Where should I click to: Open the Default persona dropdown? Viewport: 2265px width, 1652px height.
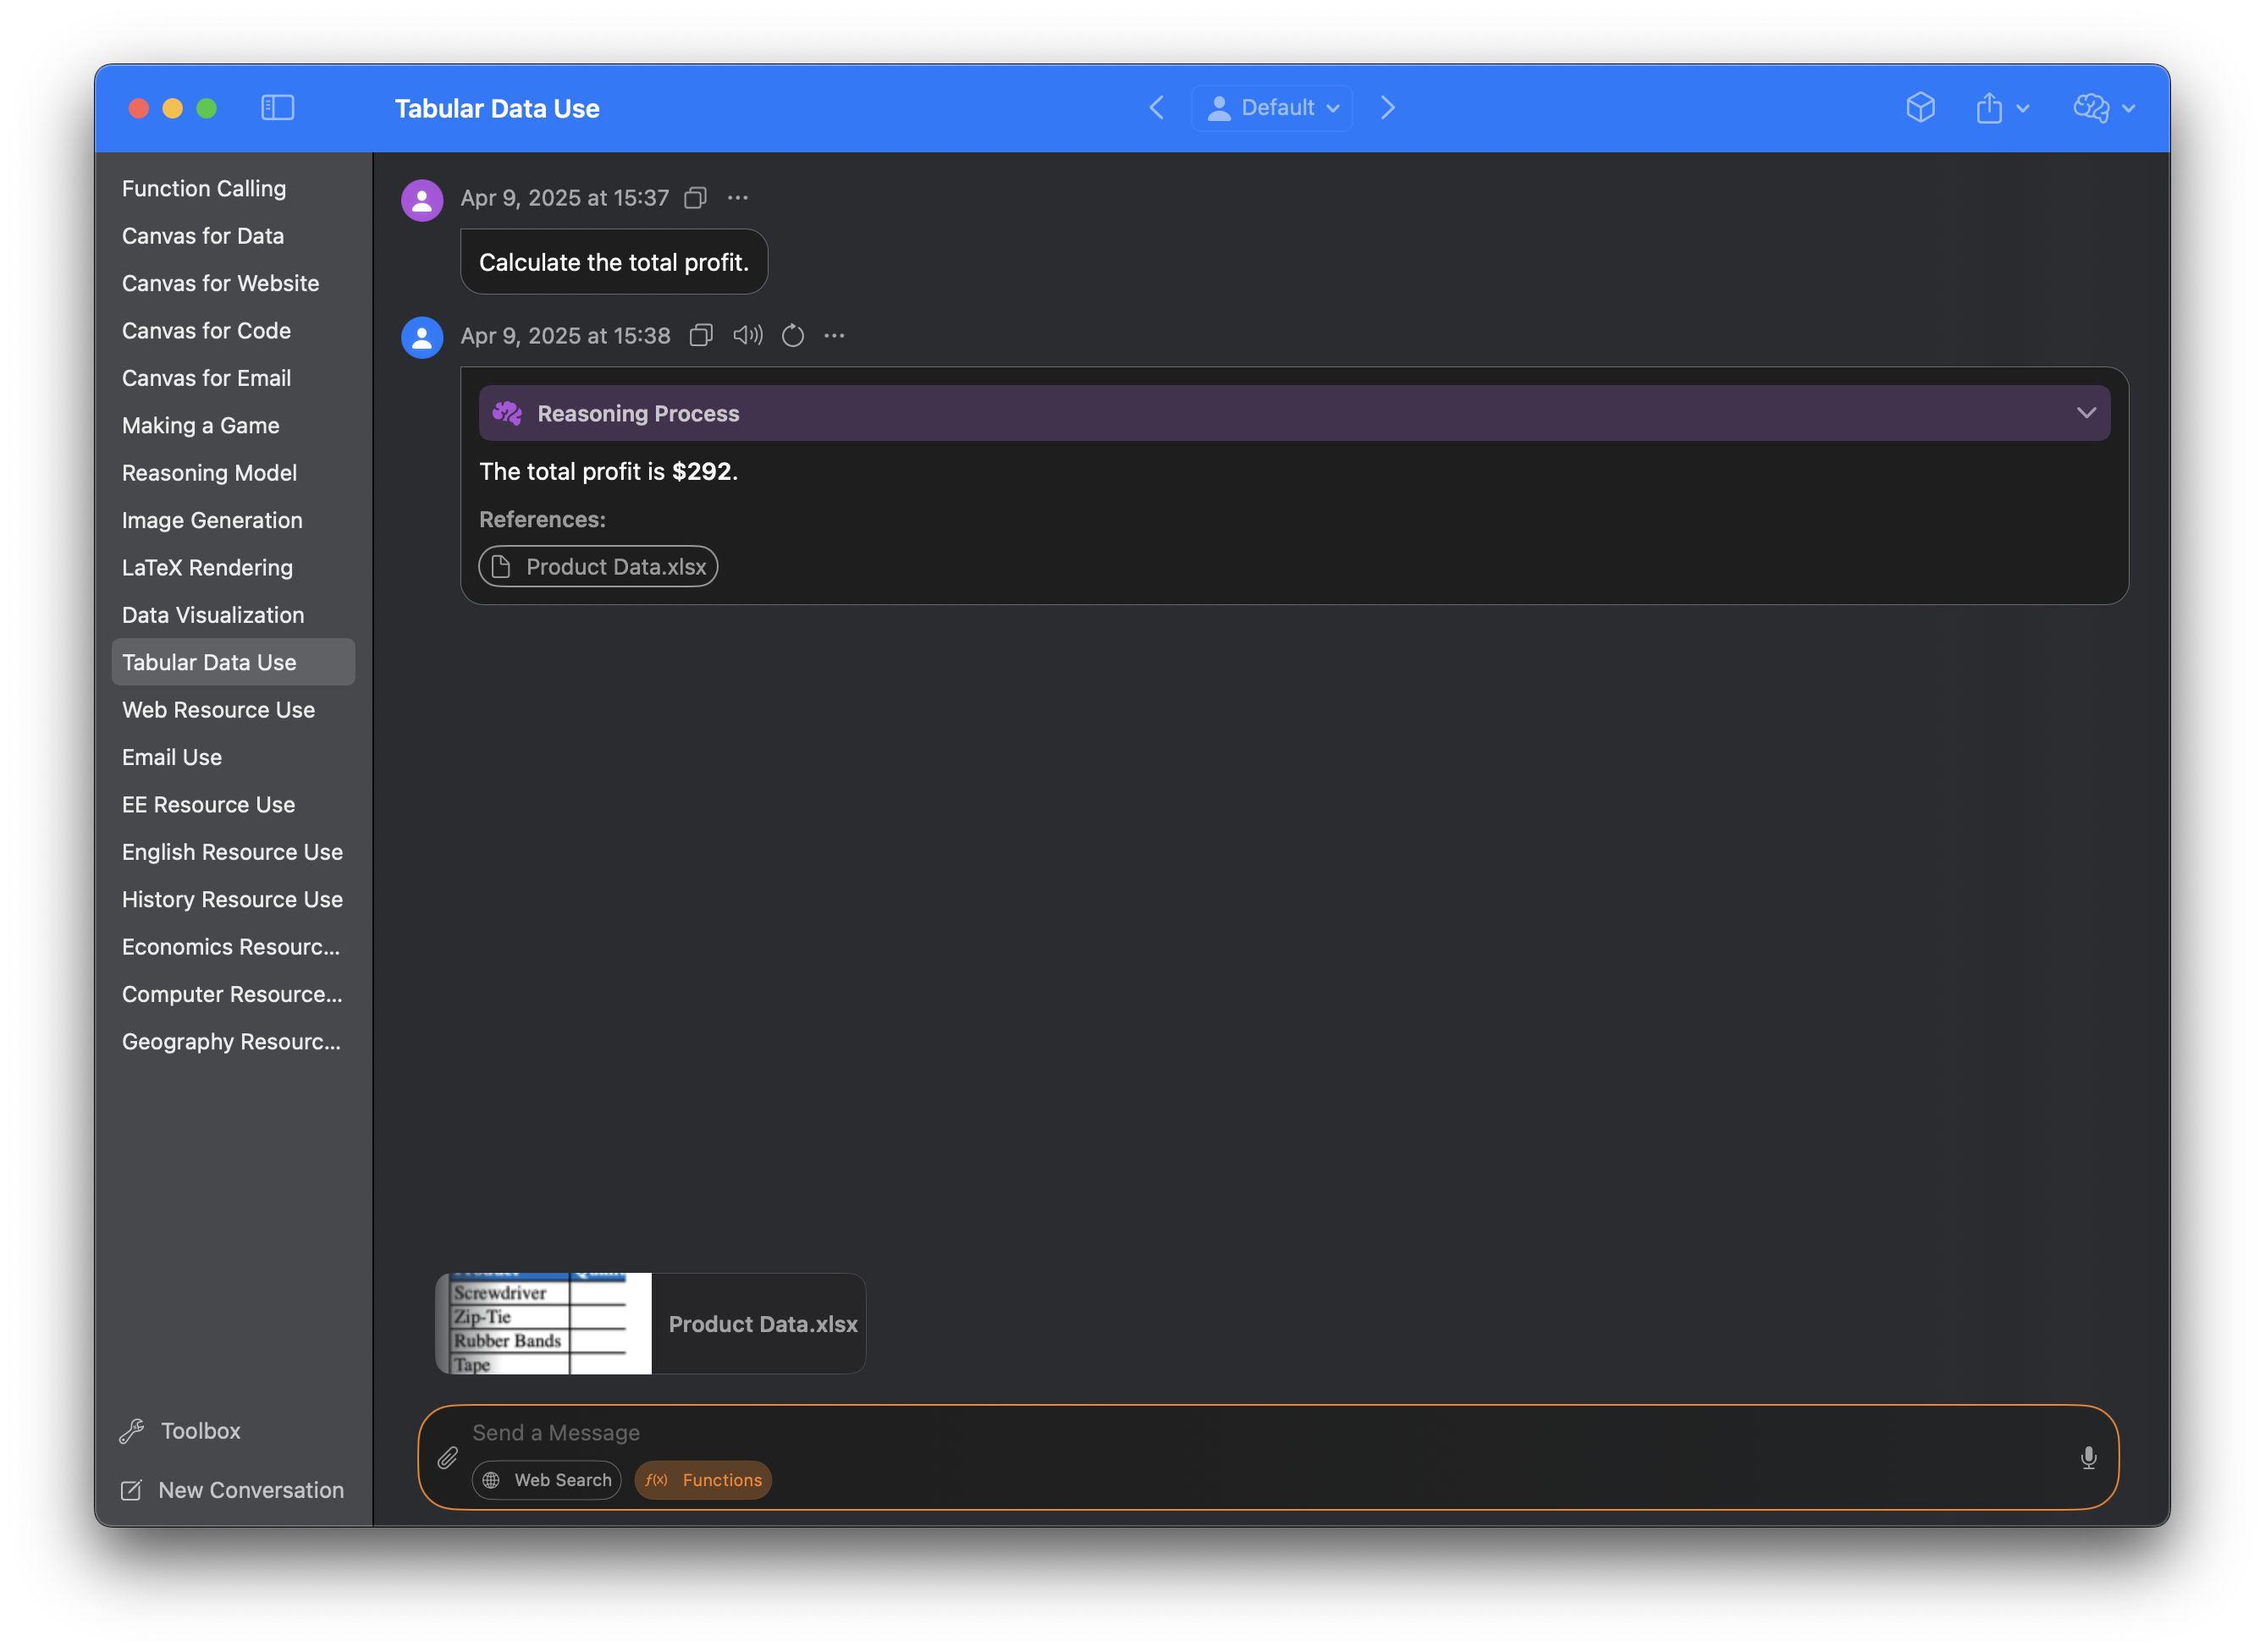[1272, 108]
